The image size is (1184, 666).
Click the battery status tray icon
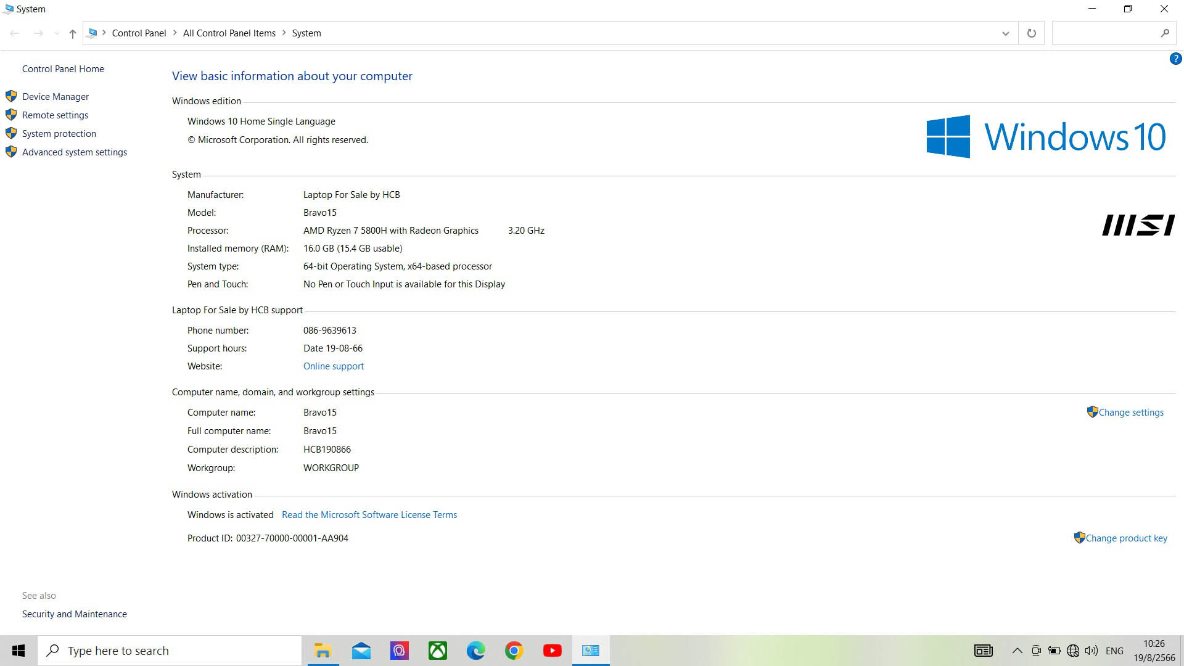[x=1054, y=651]
